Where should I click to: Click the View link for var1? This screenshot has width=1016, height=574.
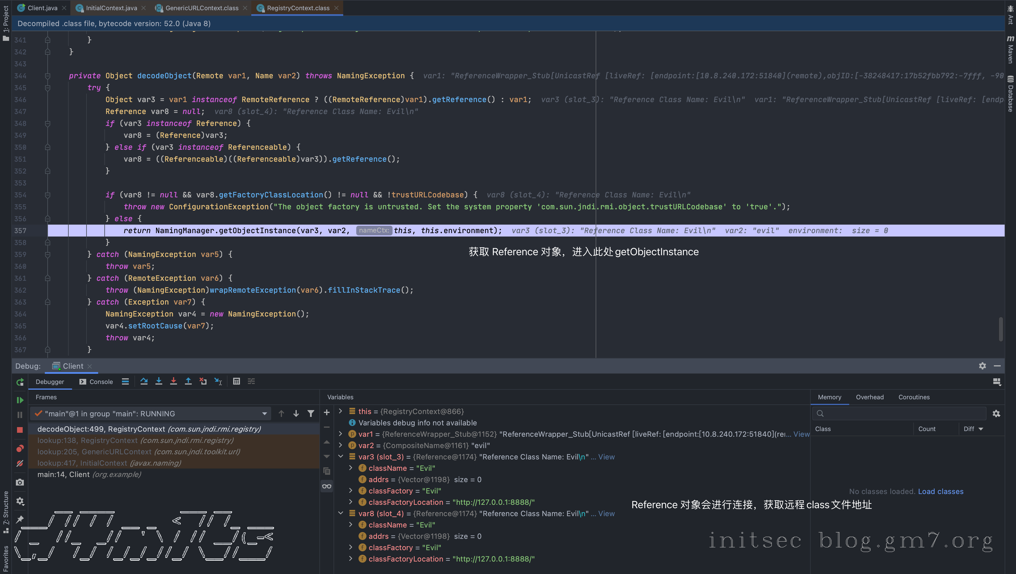pos(801,434)
